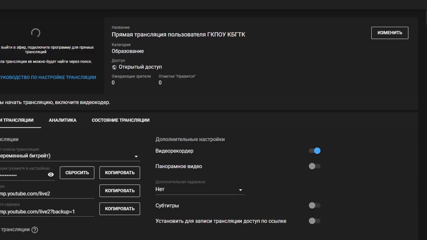Screen dimensions: 427x240
Task: Copy the stream key with КОПИРОВАТЬ
Action: [x=120, y=173]
